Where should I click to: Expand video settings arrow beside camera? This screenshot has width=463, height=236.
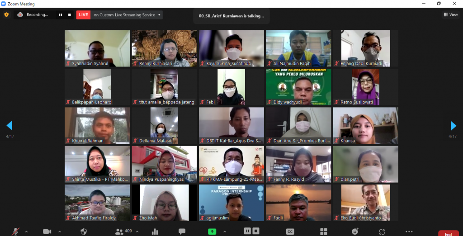click(60, 231)
